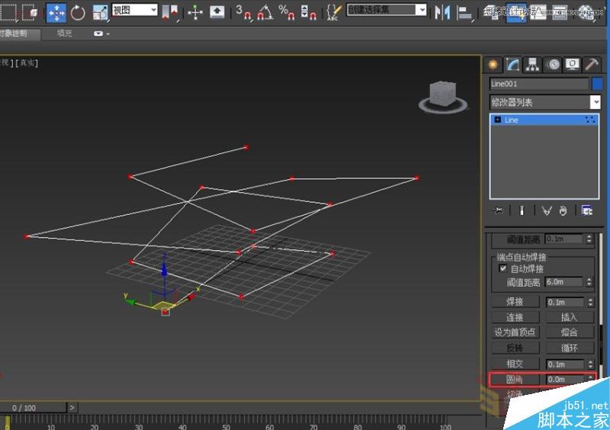The image size is (610, 430).
Task: Click the Mirror tool icon
Action: pyautogui.click(x=442, y=12)
